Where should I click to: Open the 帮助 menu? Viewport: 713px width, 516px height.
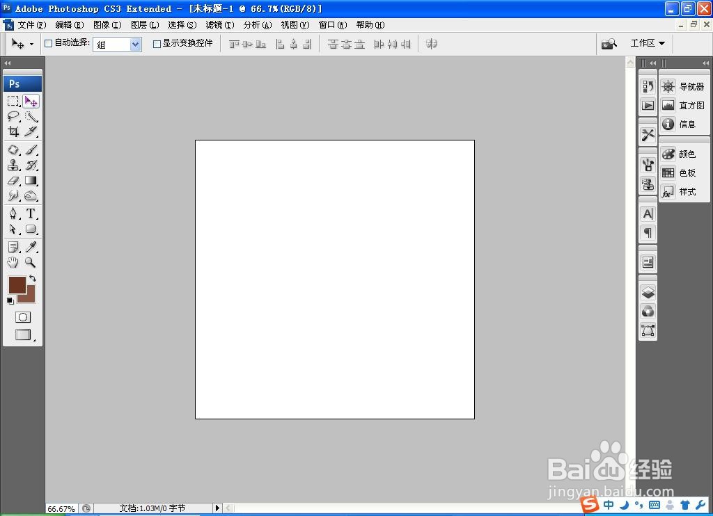(370, 25)
